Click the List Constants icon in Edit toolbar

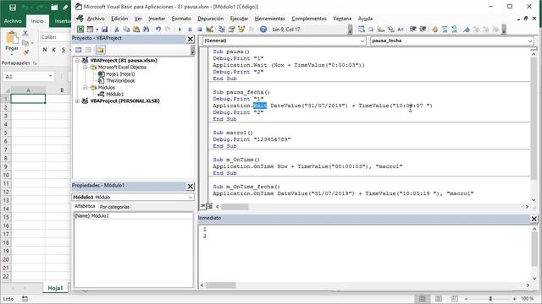click(x=371, y=30)
